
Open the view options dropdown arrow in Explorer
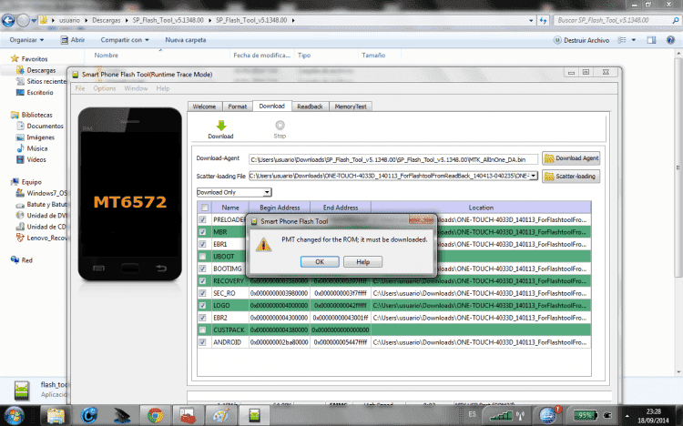click(x=633, y=40)
